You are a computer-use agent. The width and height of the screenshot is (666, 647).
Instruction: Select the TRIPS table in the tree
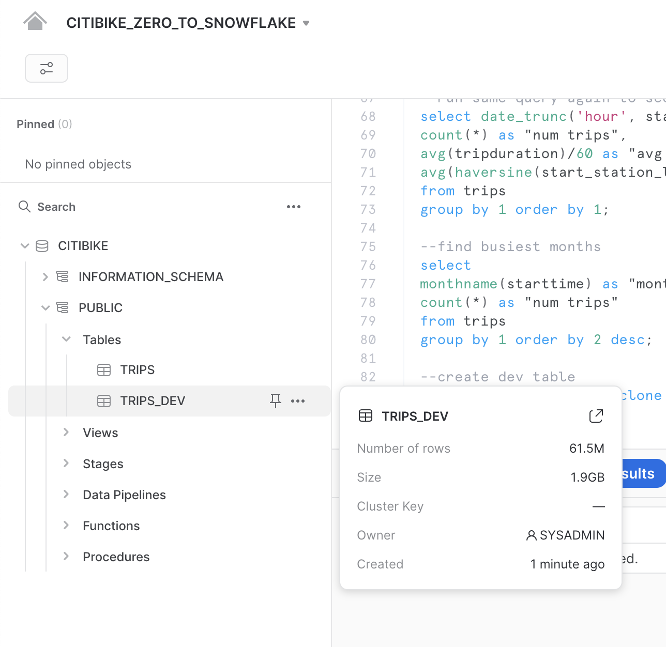coord(138,369)
